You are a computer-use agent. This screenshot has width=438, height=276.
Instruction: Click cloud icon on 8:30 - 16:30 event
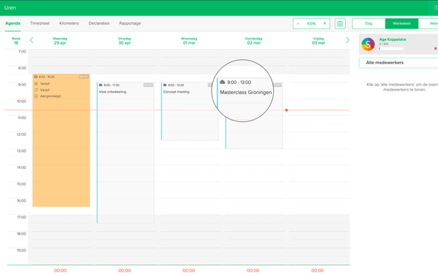click(x=36, y=77)
